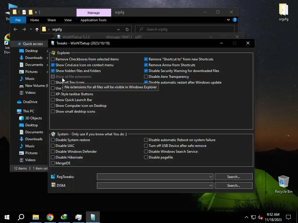Check Disable System restore
This screenshot has width=298, height=223.
[53, 140]
